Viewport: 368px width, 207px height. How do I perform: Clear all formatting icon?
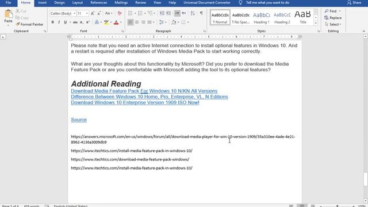pyautogui.click(x=120, y=13)
